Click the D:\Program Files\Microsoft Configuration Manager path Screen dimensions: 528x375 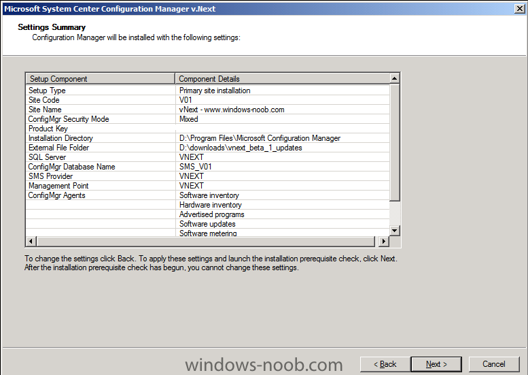click(260, 138)
